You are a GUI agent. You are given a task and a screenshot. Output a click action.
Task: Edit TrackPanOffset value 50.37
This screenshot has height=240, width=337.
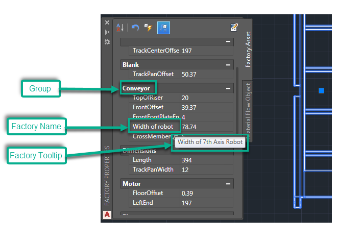click(206, 75)
